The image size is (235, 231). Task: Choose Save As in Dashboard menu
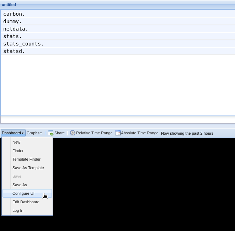pos(27,185)
